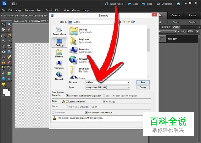Open the Filter menu
Screen dimensions: 201x143
58,10
